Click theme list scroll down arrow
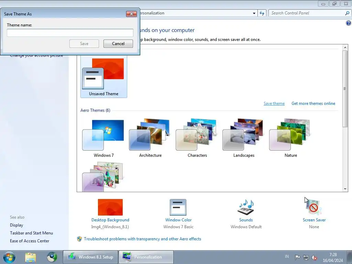This screenshot has width=352, height=264. click(x=345, y=189)
